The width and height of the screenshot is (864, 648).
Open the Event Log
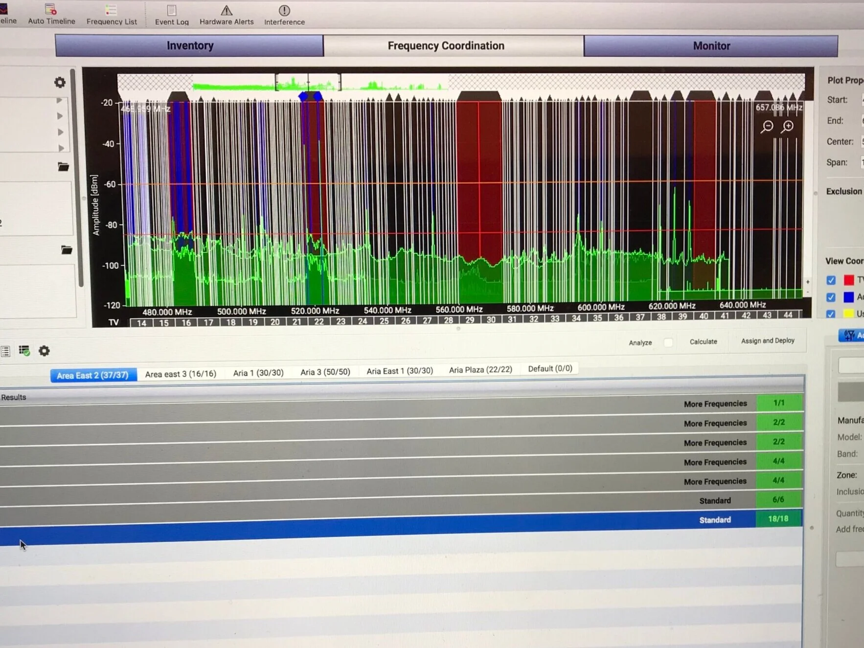click(x=172, y=15)
